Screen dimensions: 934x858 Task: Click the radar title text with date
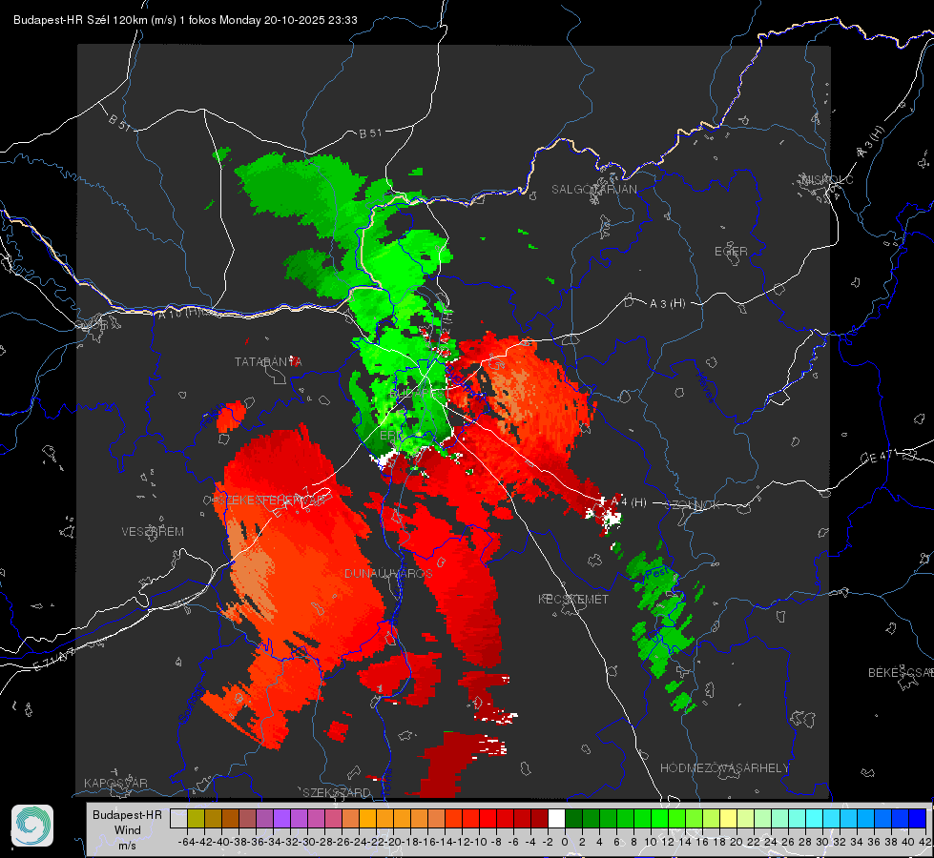[x=185, y=20]
